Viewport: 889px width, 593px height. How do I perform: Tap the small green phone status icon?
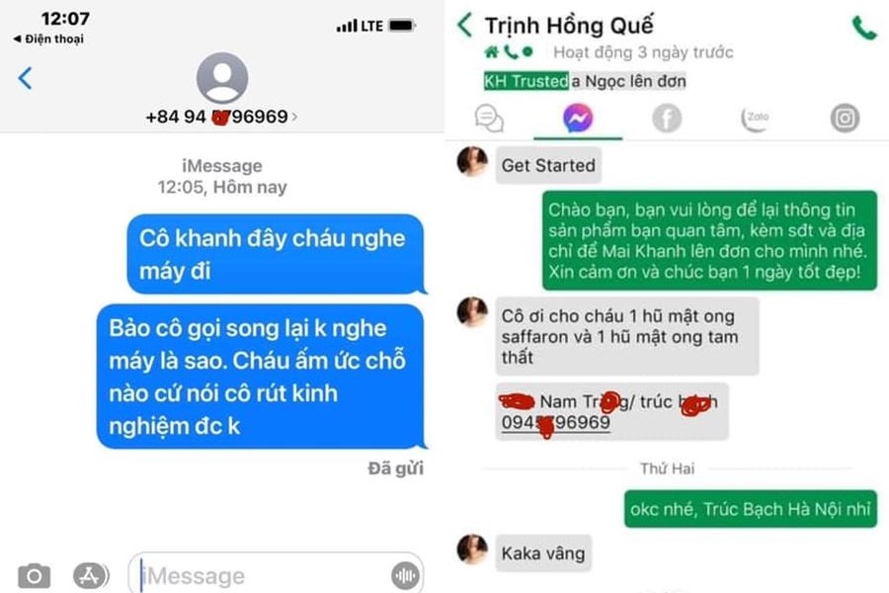(511, 52)
